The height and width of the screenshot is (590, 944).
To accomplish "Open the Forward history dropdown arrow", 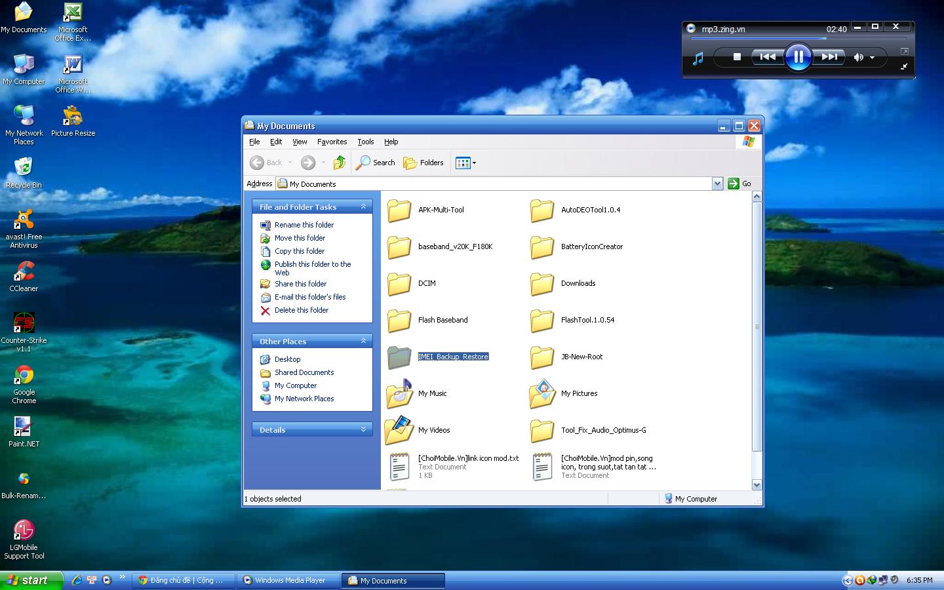I will (x=323, y=163).
